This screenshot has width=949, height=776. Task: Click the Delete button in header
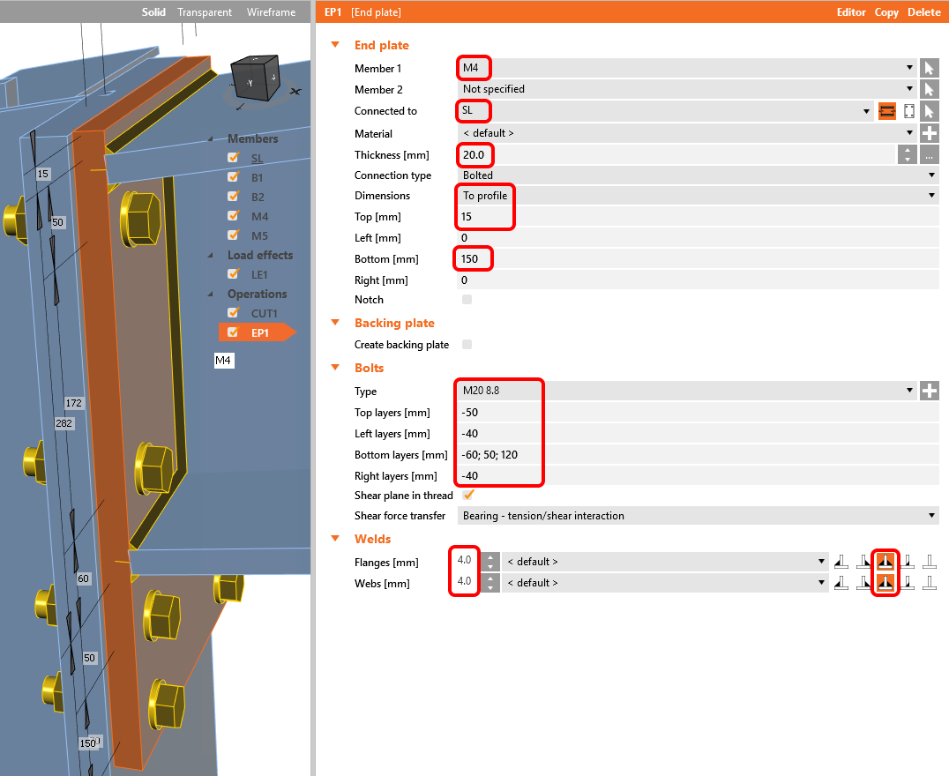point(923,12)
